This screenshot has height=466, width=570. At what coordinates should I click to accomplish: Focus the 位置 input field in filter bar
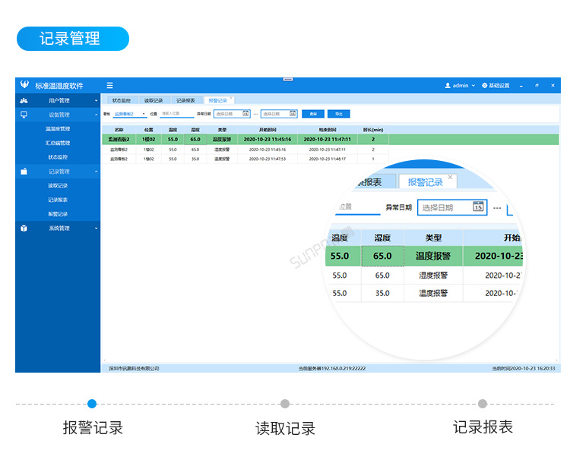pyautogui.click(x=177, y=114)
